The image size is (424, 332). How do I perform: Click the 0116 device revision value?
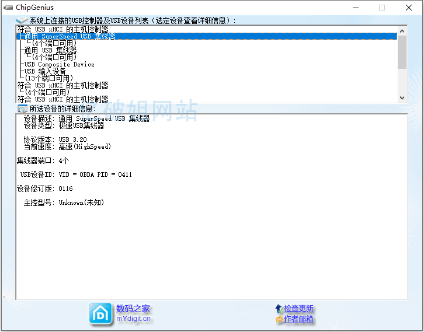(66, 188)
